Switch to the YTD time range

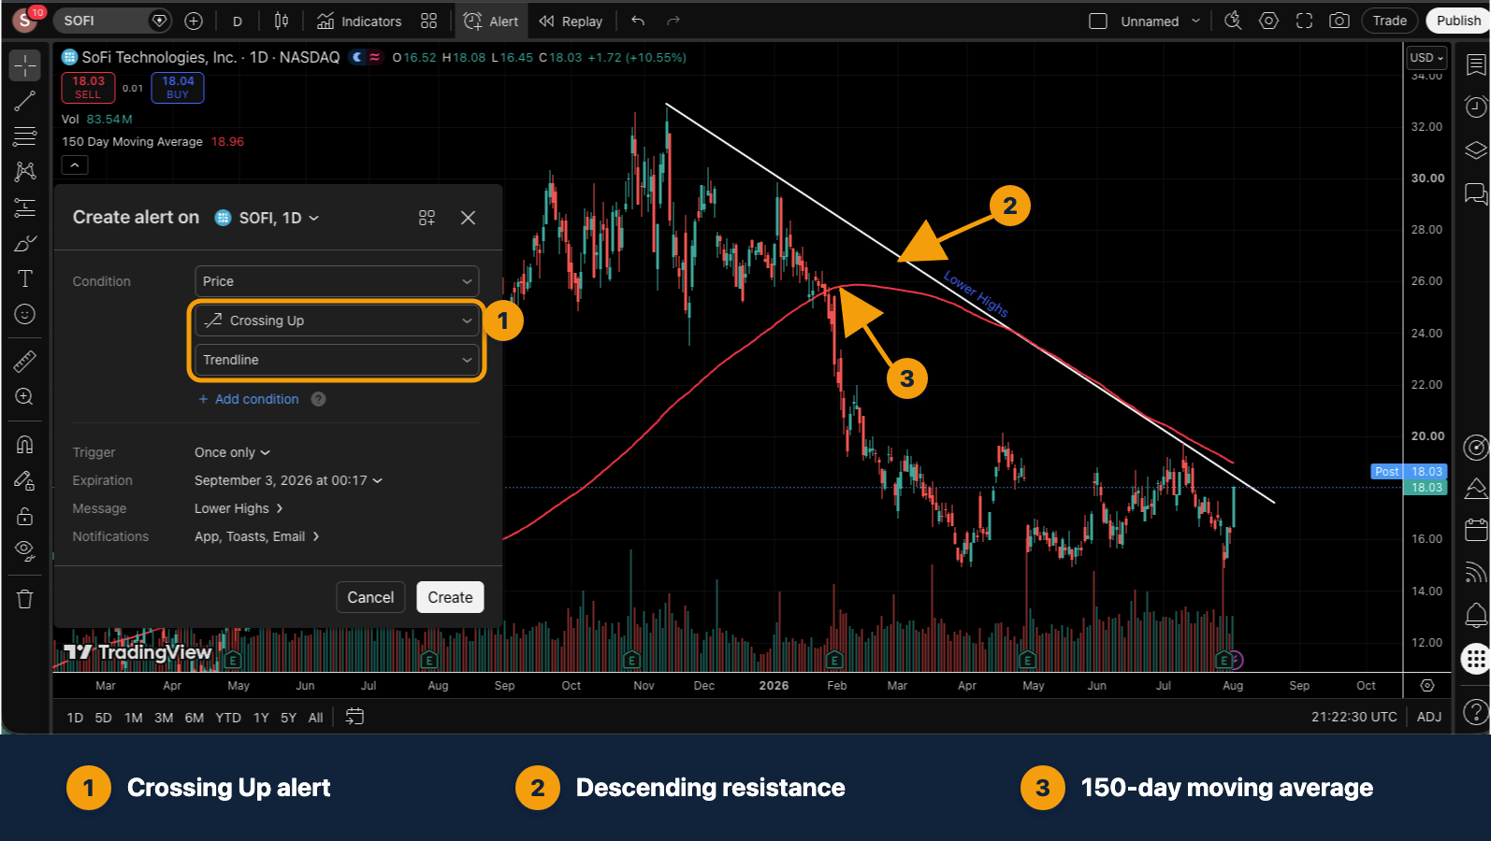point(228,718)
